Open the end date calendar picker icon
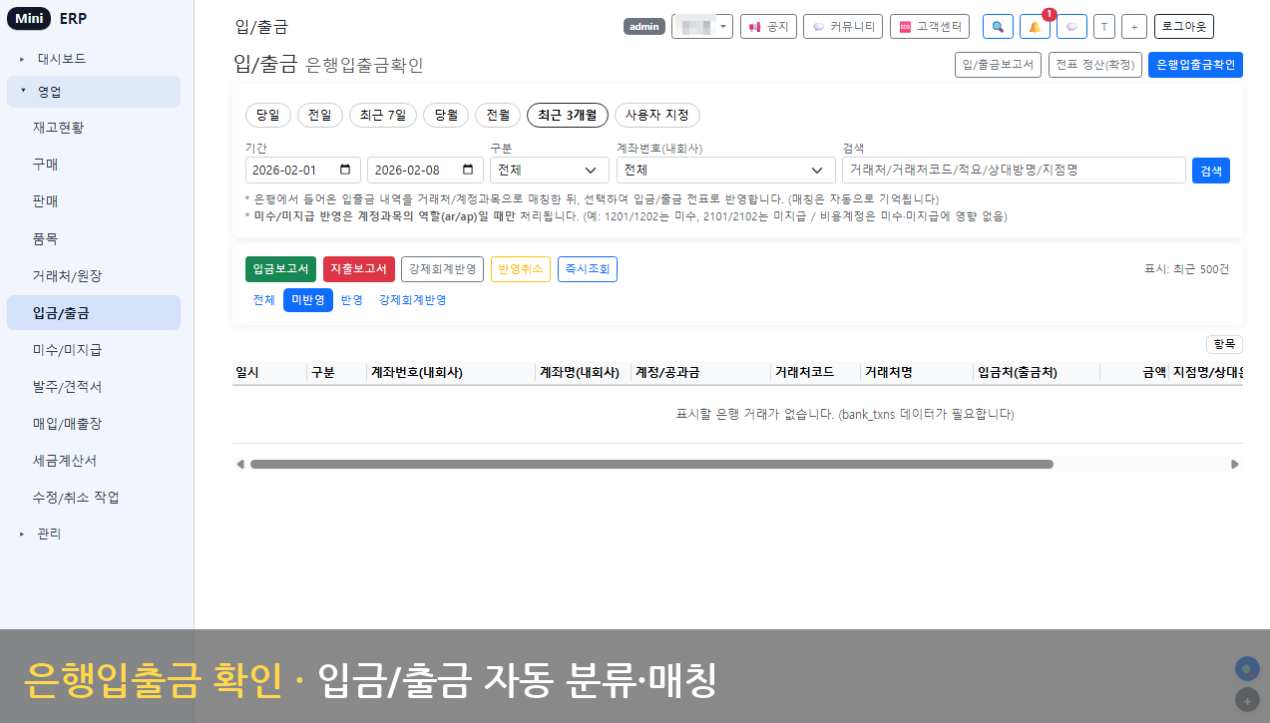 coord(469,170)
